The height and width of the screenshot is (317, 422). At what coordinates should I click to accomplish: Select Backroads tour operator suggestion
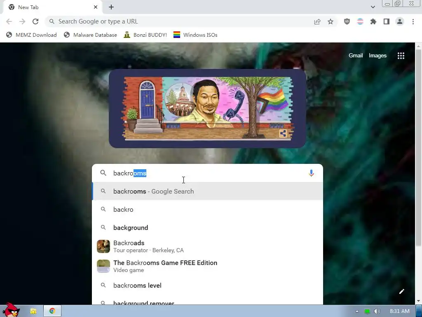click(207, 246)
